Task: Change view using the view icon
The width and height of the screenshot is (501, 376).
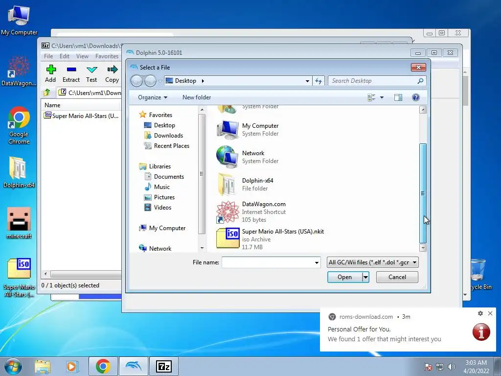Action: (x=371, y=97)
